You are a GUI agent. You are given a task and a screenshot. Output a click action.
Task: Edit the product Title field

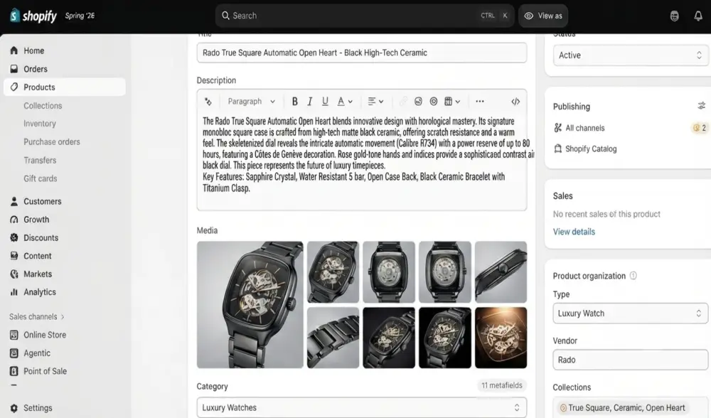361,53
